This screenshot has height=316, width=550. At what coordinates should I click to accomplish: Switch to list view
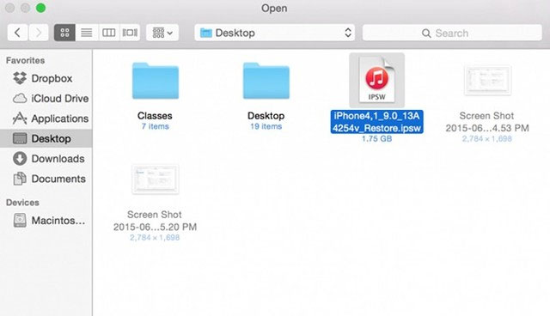(86, 33)
